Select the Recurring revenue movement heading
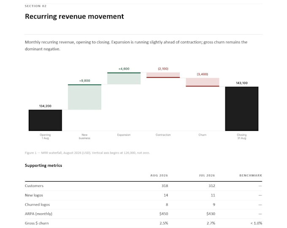Viewport: 287px width, 228px height. 74,16
